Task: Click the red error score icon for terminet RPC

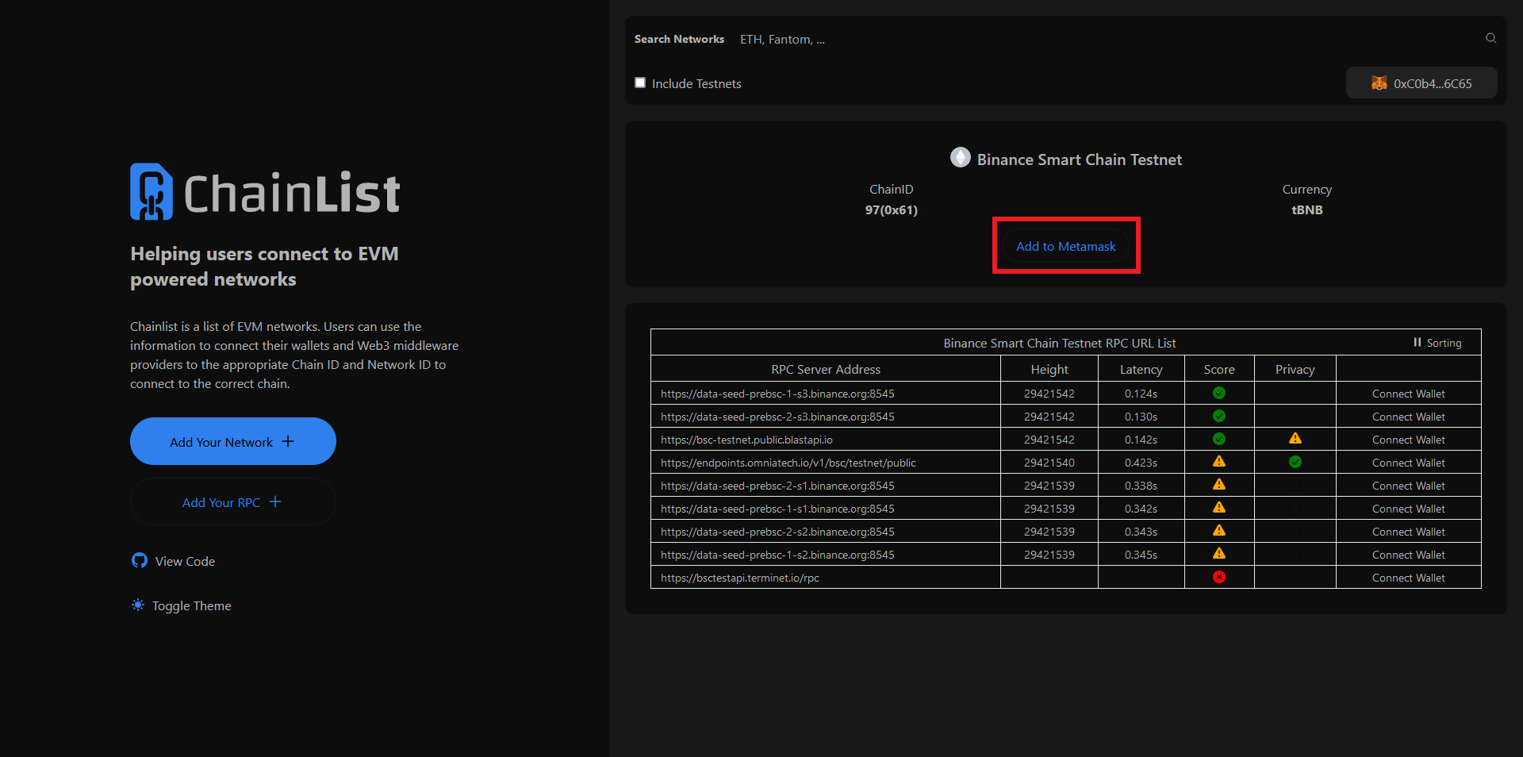Action: (1218, 577)
